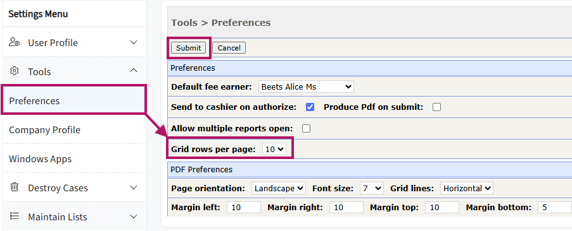This screenshot has height=231, width=572.
Task: Select User Profile in Settings Menu
Action: [x=53, y=43]
